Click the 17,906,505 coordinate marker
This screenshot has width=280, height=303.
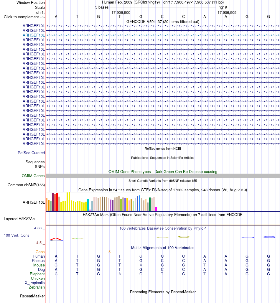[227, 13]
